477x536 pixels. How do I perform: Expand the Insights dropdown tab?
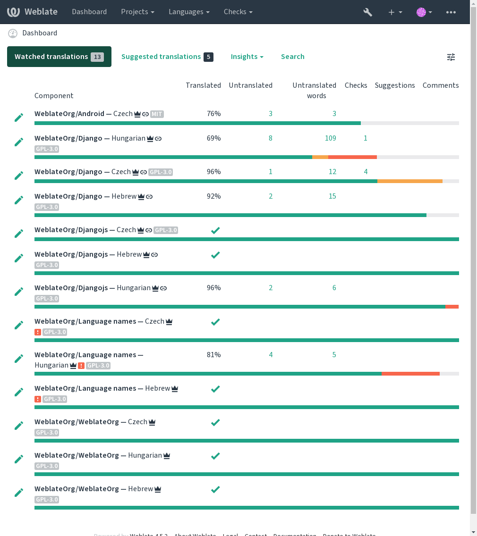click(x=247, y=57)
